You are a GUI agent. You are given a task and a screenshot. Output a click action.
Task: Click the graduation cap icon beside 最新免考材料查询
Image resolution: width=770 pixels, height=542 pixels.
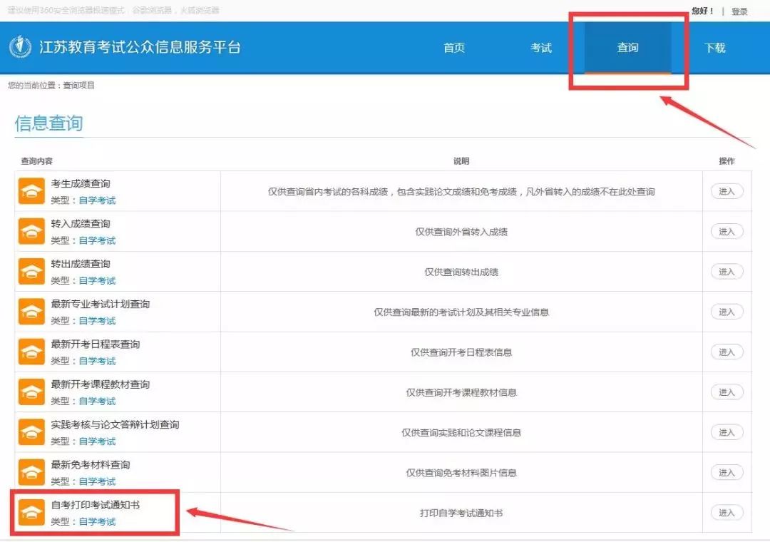pos(31,472)
